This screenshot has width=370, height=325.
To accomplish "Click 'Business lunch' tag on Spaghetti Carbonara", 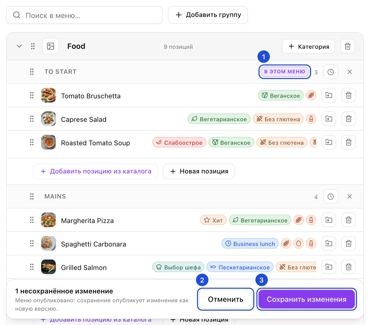I will (x=250, y=244).
